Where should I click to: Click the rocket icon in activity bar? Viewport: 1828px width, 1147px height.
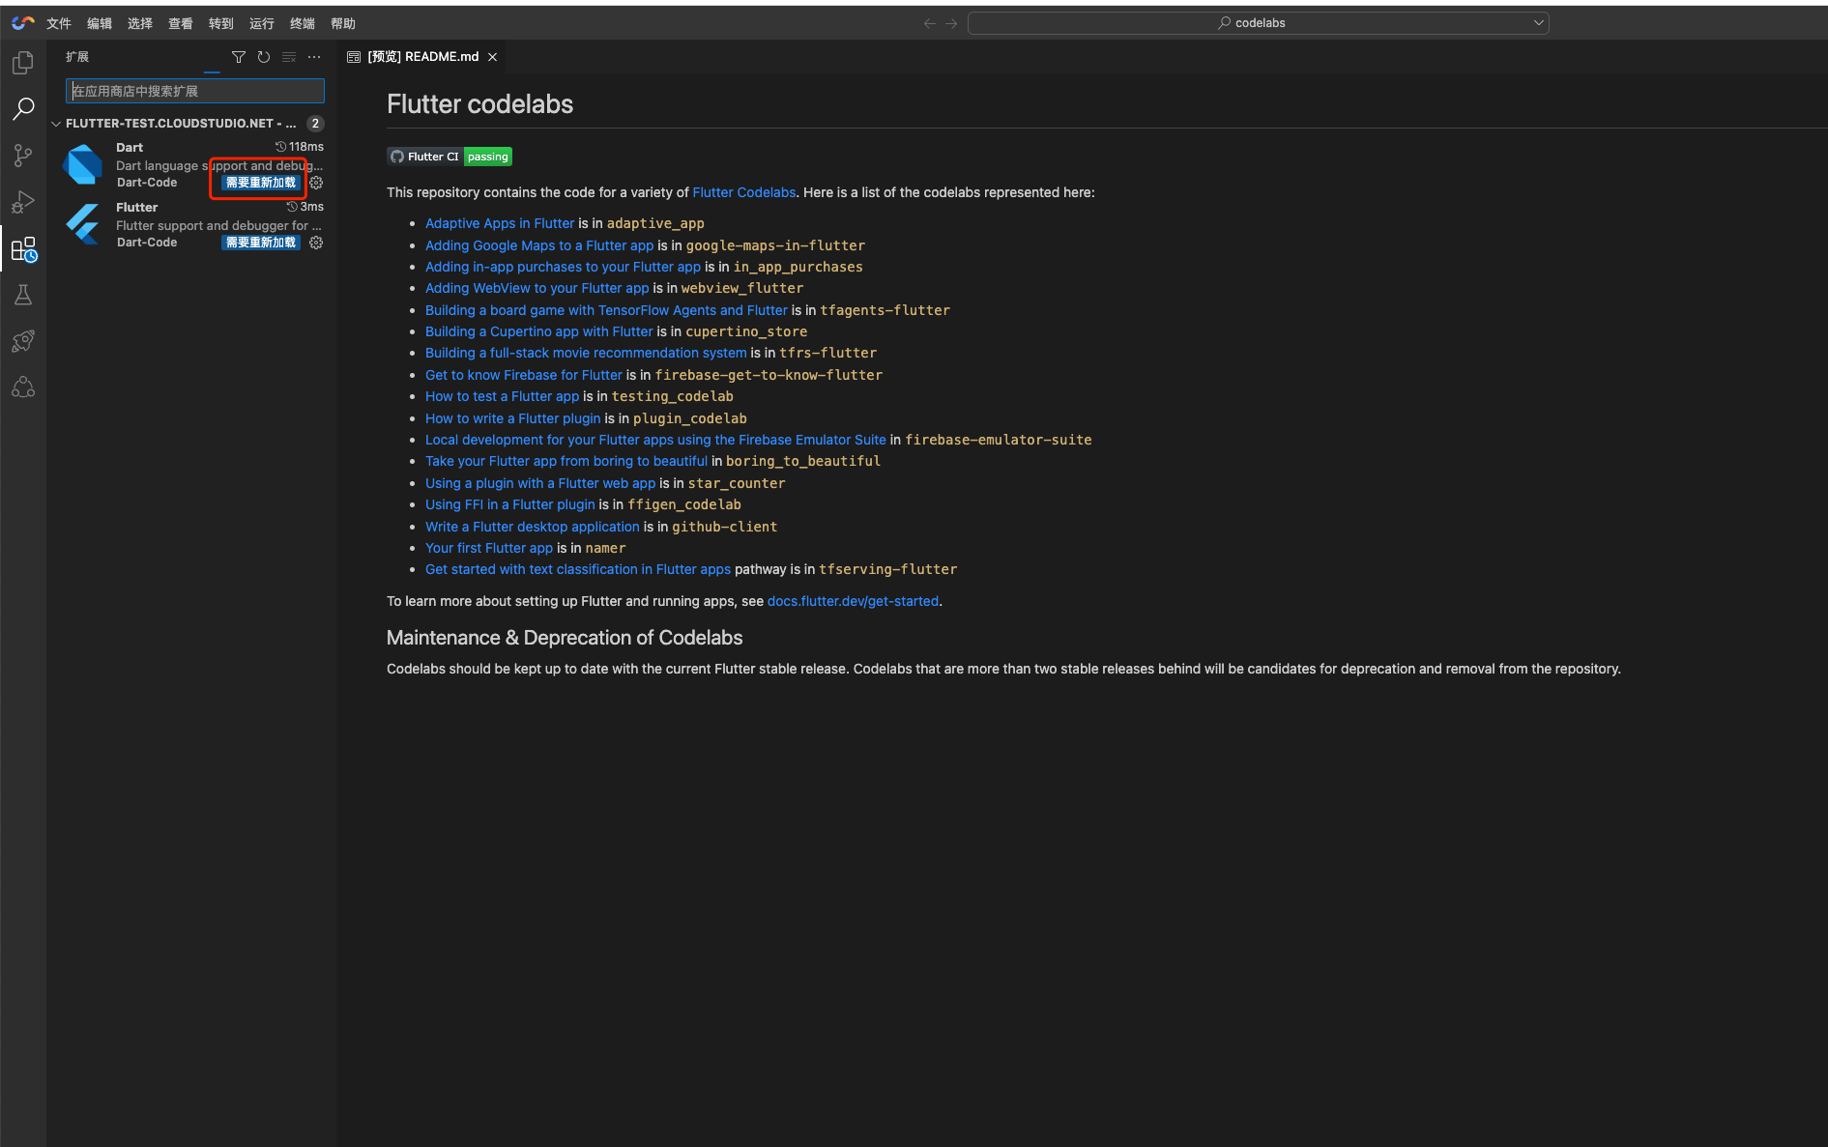pos(23,341)
